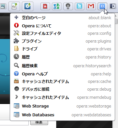118x128 pixels.
Task: Click the blue question mark help icon
Action: click(16, 74)
